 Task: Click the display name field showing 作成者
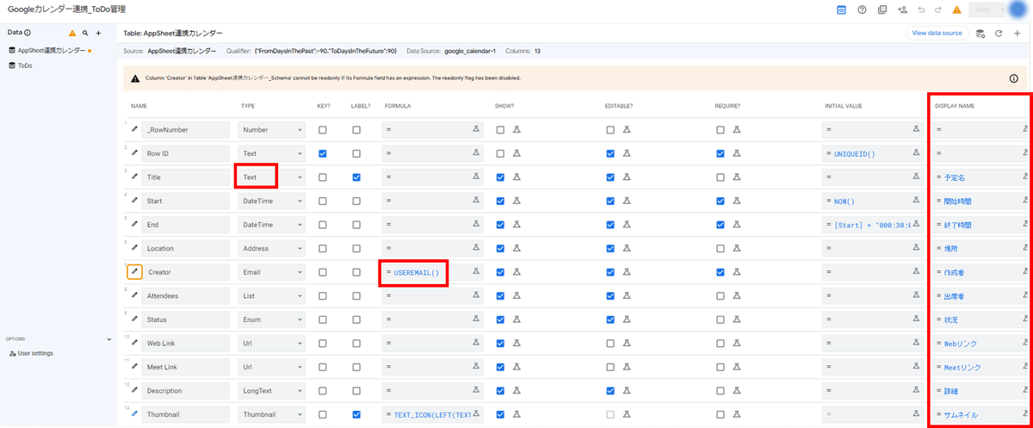pyautogui.click(x=980, y=271)
